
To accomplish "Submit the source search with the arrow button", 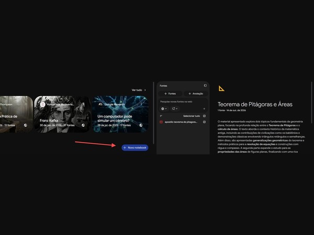I will tap(204, 109).
